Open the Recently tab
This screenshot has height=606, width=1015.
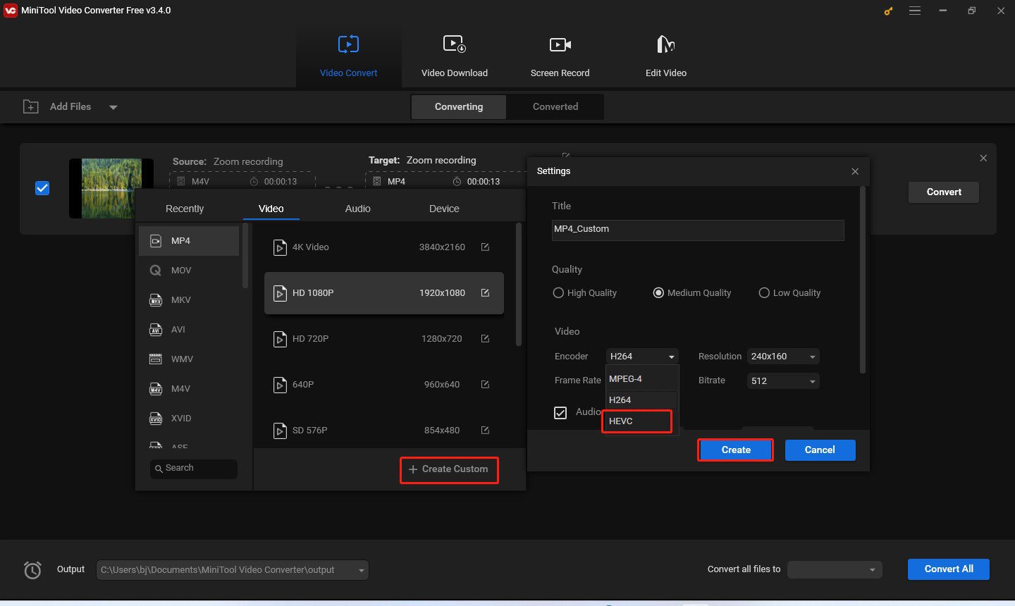185,209
